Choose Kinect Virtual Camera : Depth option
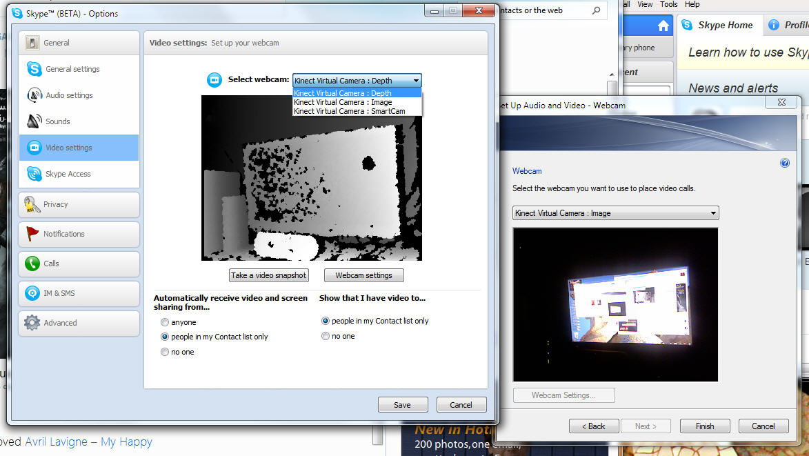The height and width of the screenshot is (456, 809). pyautogui.click(x=357, y=93)
